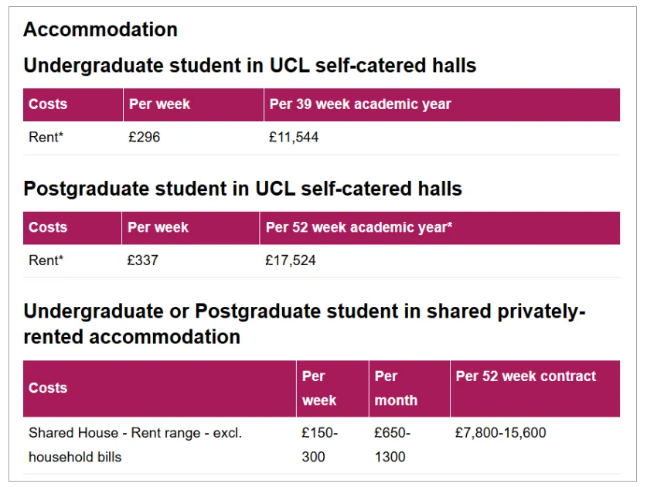Click the 'Per 52 week academic year*' column header
Viewport: 647px width, 487px height.
359,227
